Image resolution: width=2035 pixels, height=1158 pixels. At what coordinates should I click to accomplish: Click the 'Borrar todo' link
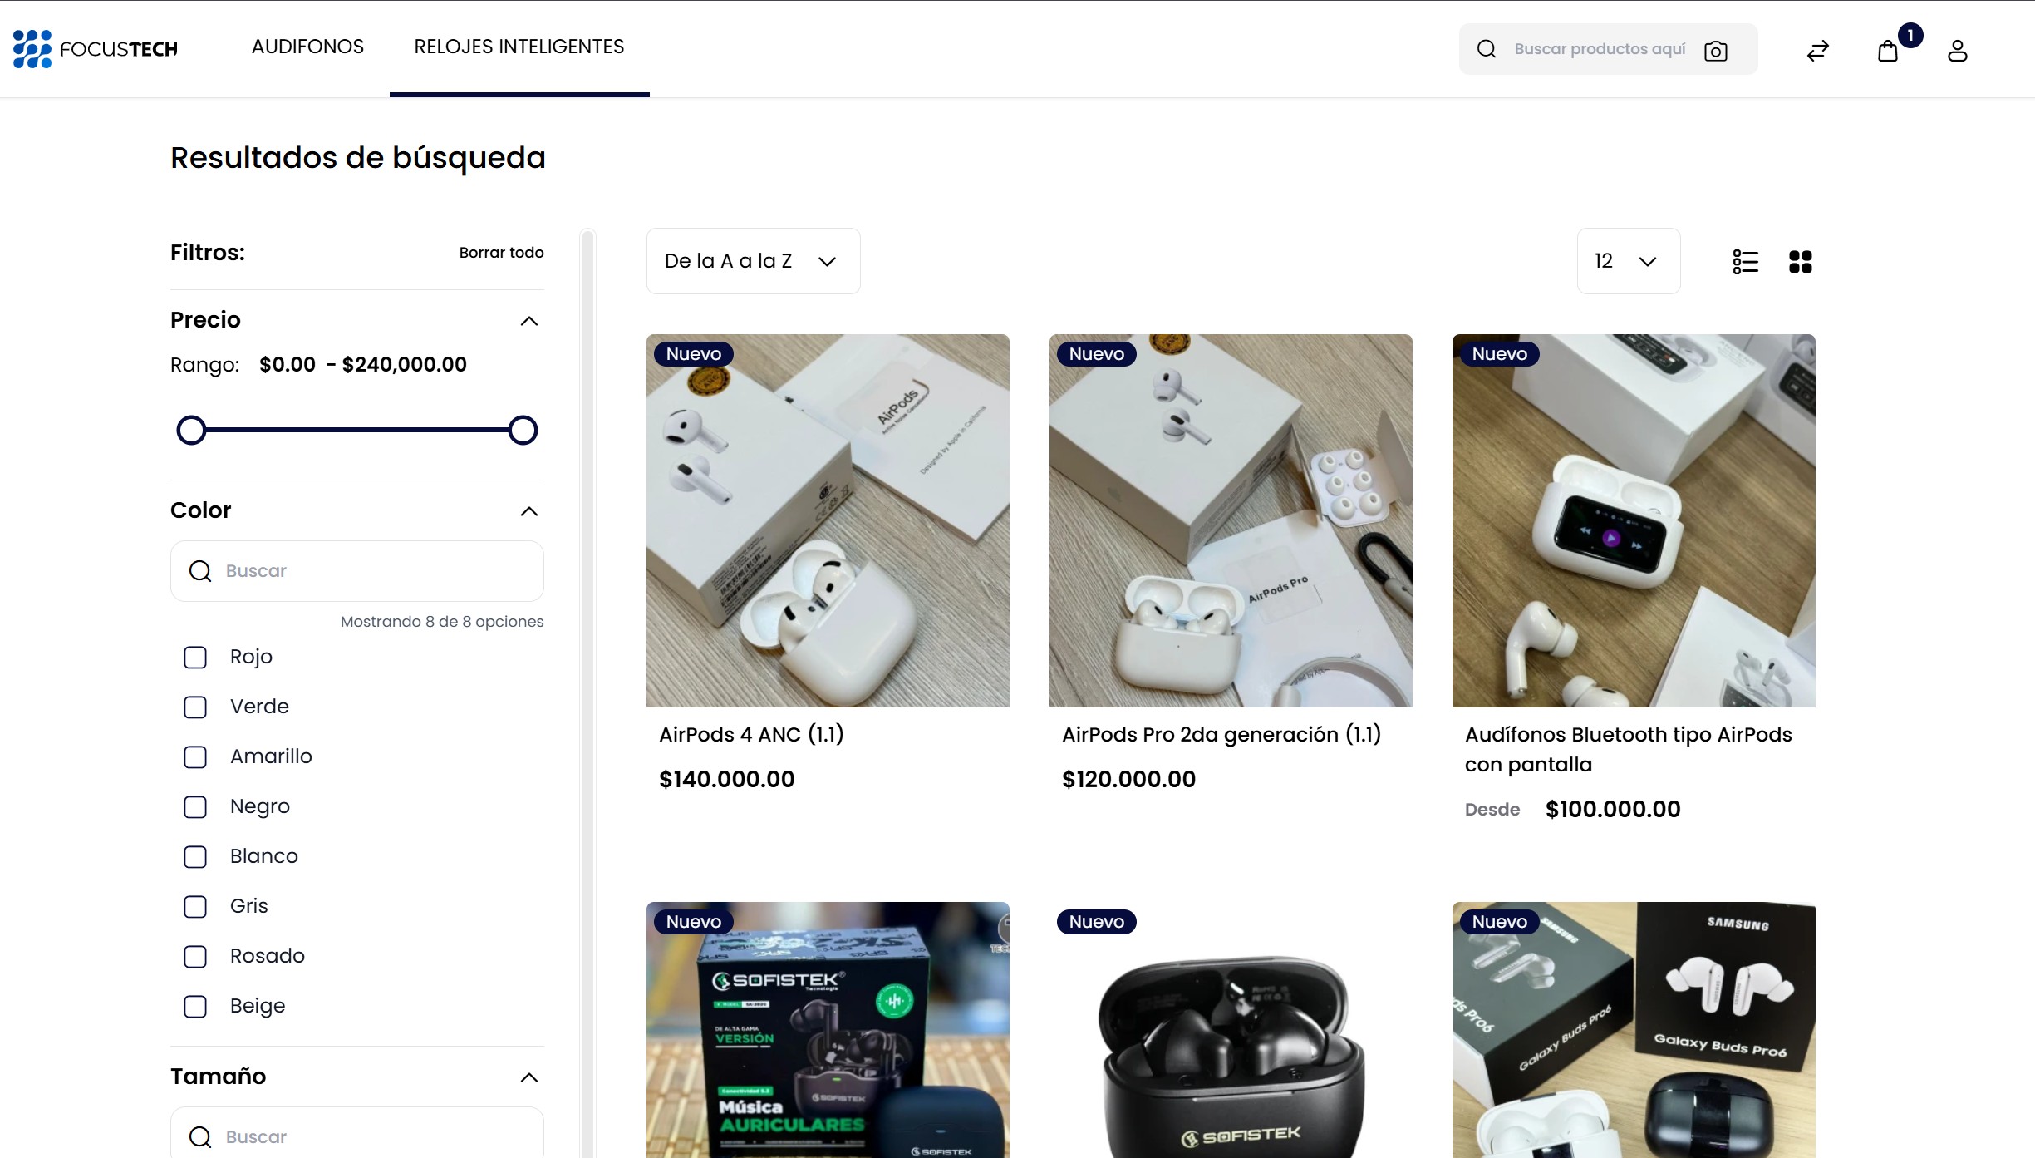tap(501, 252)
